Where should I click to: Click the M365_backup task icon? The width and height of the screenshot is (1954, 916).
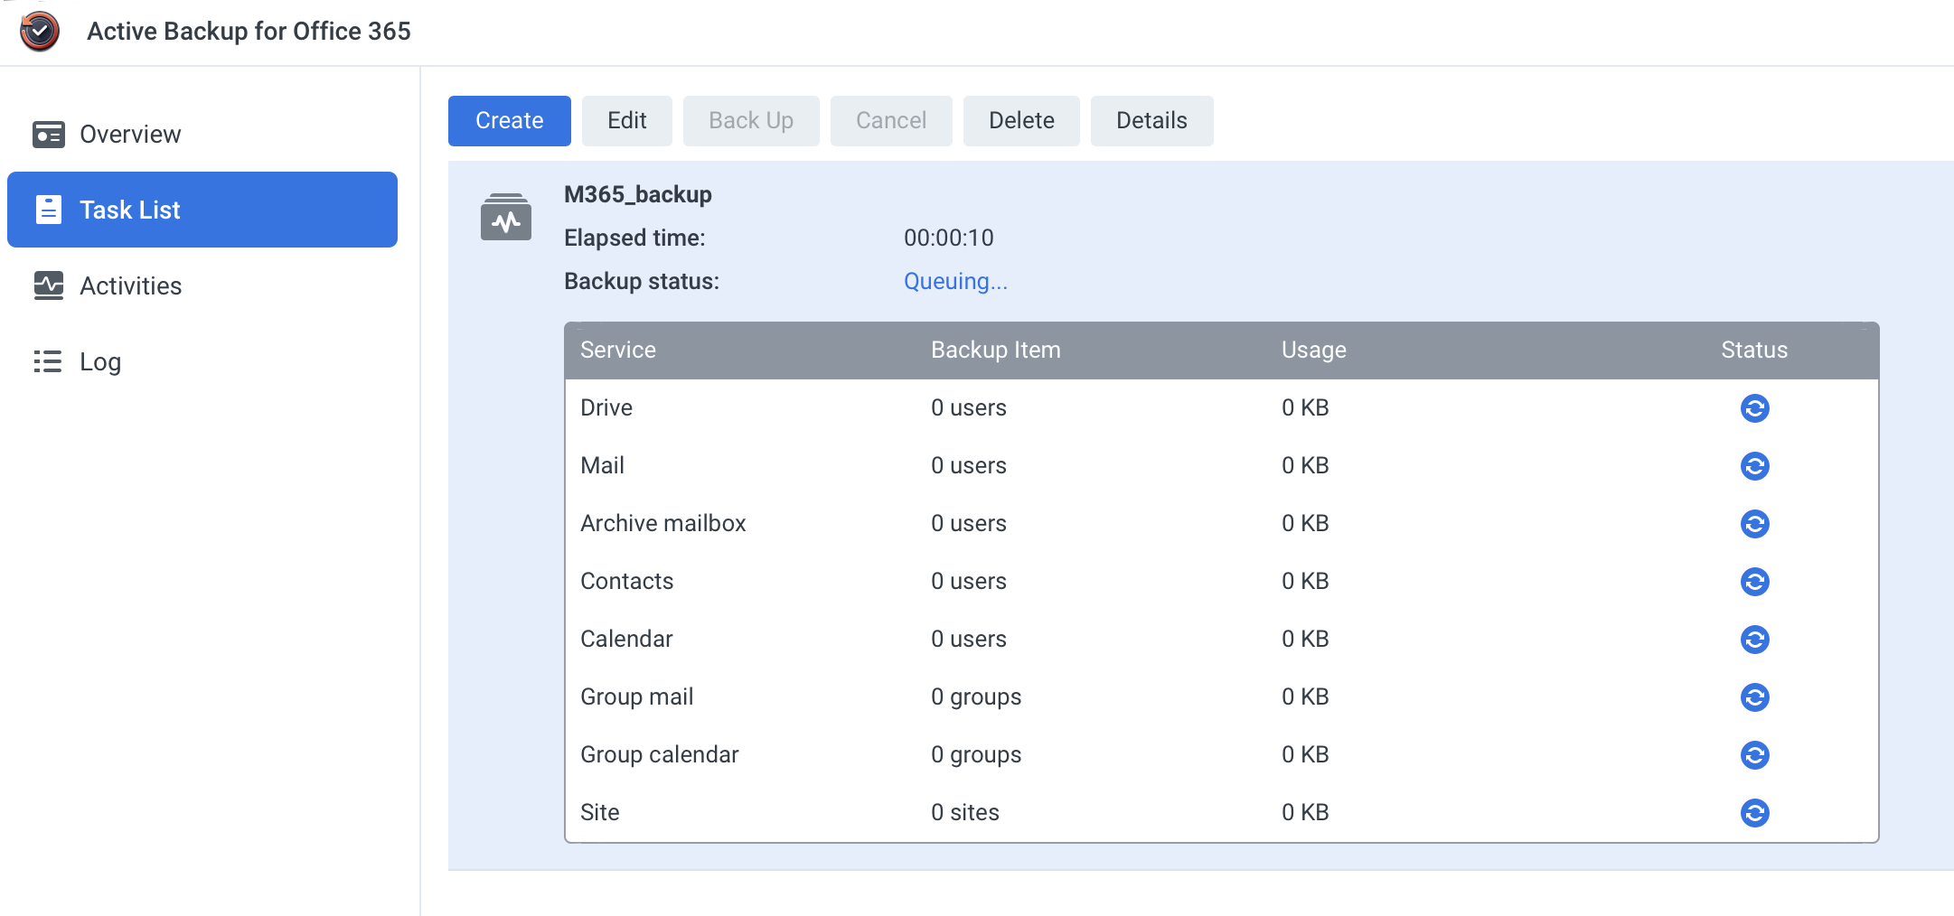coord(505,218)
